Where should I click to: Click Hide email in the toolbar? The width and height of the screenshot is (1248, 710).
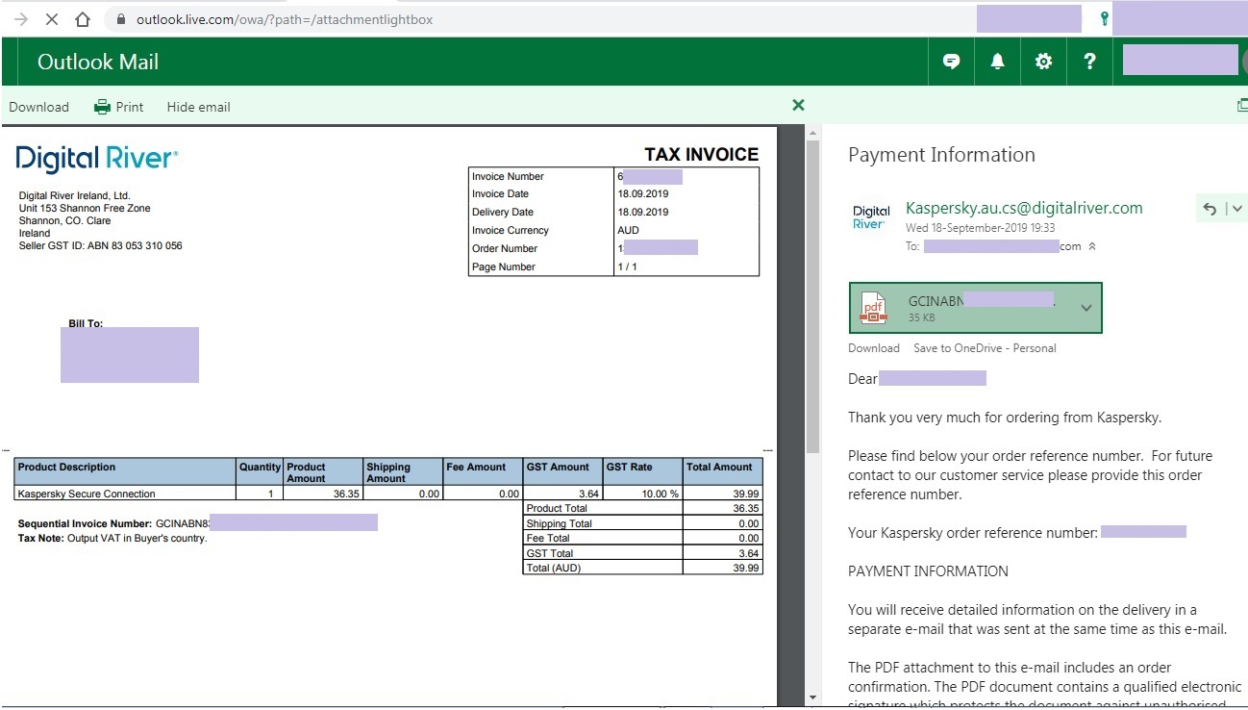coord(198,107)
